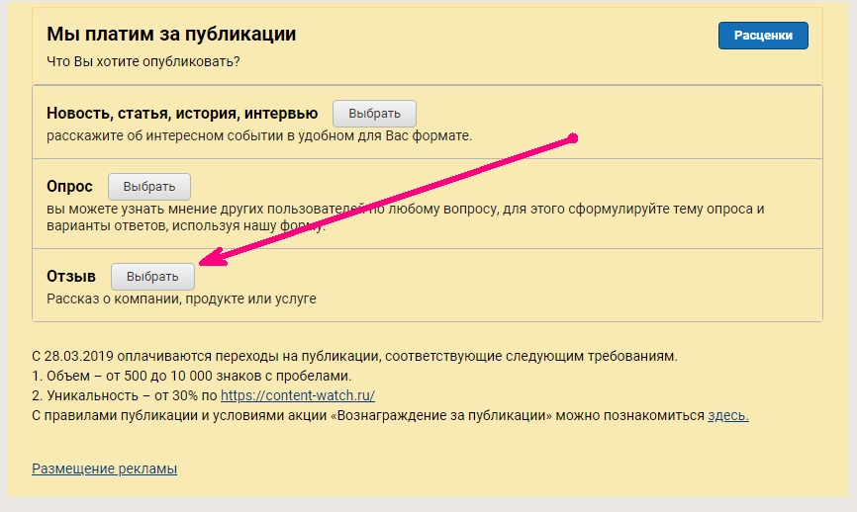Click the Уникальность – от 30% requirement text
This screenshot has height=512, width=857.
(124, 395)
